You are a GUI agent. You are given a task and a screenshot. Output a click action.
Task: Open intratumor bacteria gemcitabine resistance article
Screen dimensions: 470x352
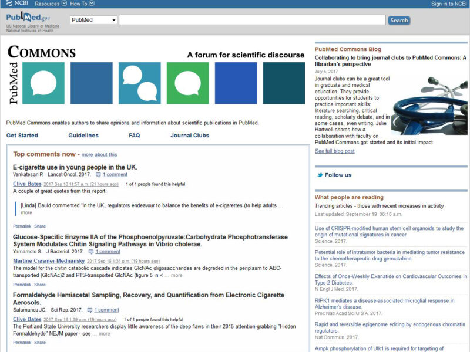coord(390,255)
